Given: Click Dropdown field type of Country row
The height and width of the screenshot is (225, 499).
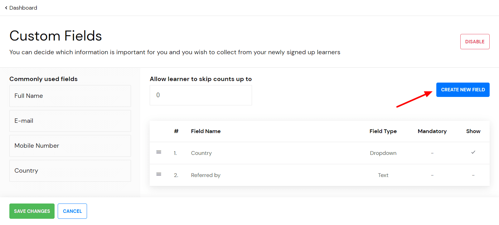Looking at the screenshot, I should pos(383,153).
